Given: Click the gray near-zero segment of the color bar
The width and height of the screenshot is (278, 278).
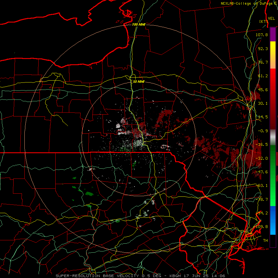Looking at the screenshot, I should point(273,137).
